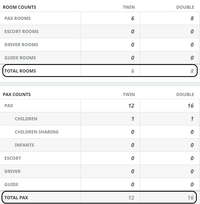Click the TOTAL PAX twin value 12

131,198
